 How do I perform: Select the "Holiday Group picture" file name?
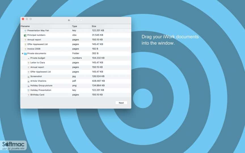point(41,86)
